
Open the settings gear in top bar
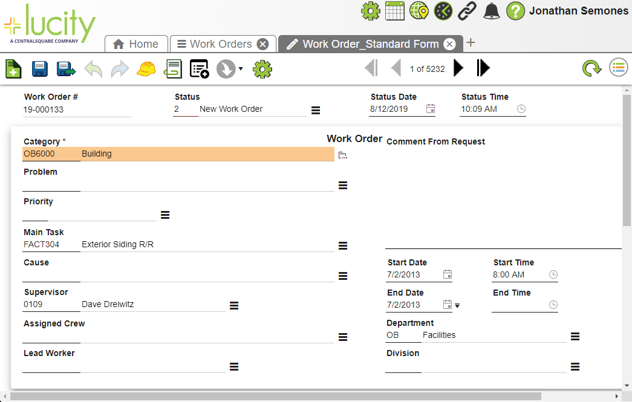(x=370, y=11)
